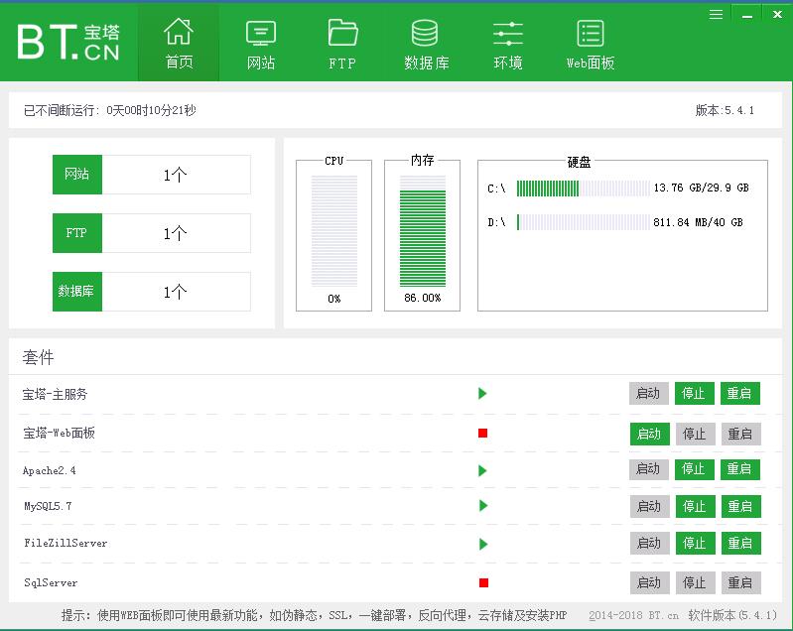Click the MySQL5.7 row label
793x631 pixels.
48,506
